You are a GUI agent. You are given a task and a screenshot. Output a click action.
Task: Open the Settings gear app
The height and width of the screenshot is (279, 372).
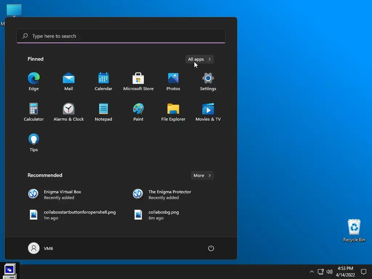point(208,82)
